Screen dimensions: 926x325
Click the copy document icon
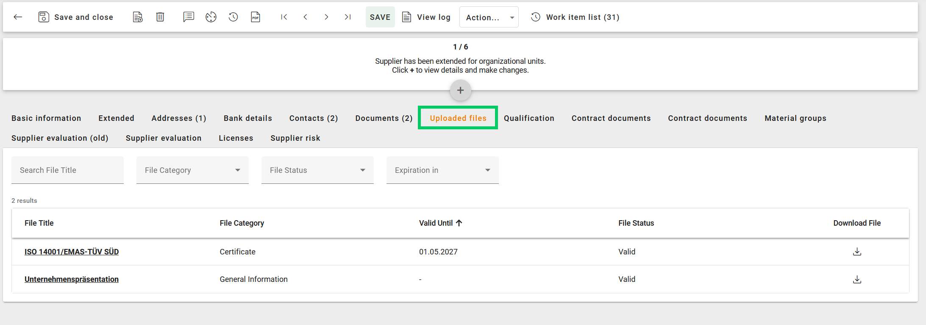(138, 17)
